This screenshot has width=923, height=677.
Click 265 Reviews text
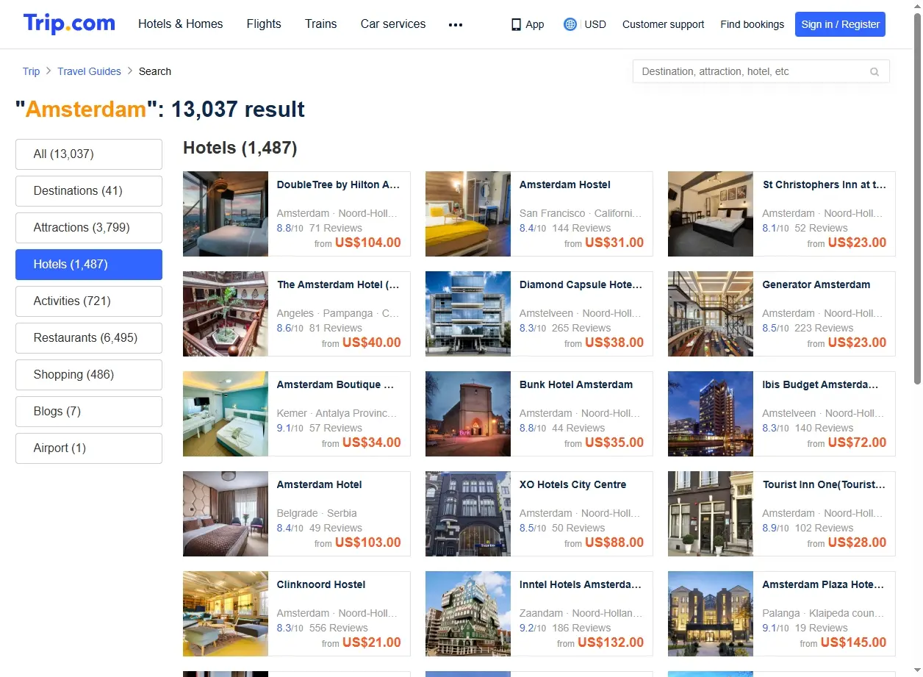(581, 328)
